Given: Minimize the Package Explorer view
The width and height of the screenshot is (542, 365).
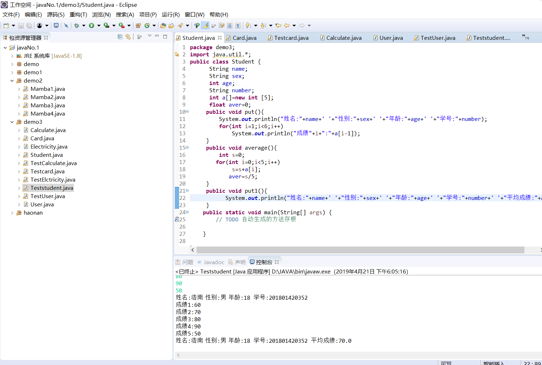Looking at the screenshot, I should pyautogui.click(x=157, y=36).
